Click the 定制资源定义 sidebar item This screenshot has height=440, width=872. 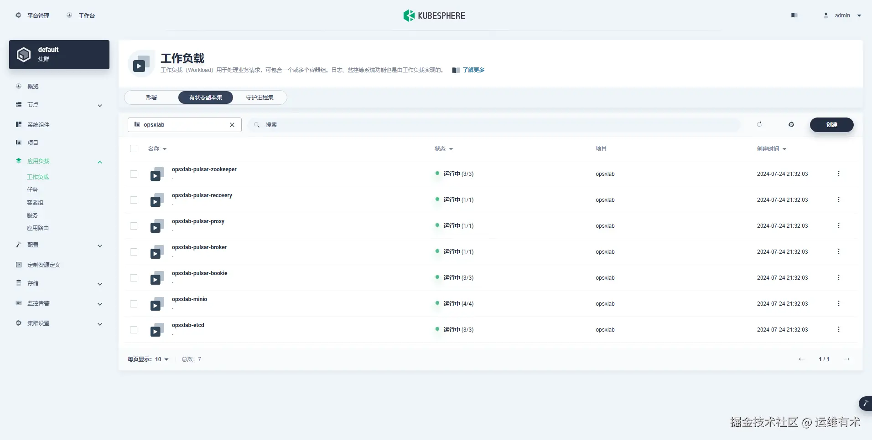tap(43, 265)
